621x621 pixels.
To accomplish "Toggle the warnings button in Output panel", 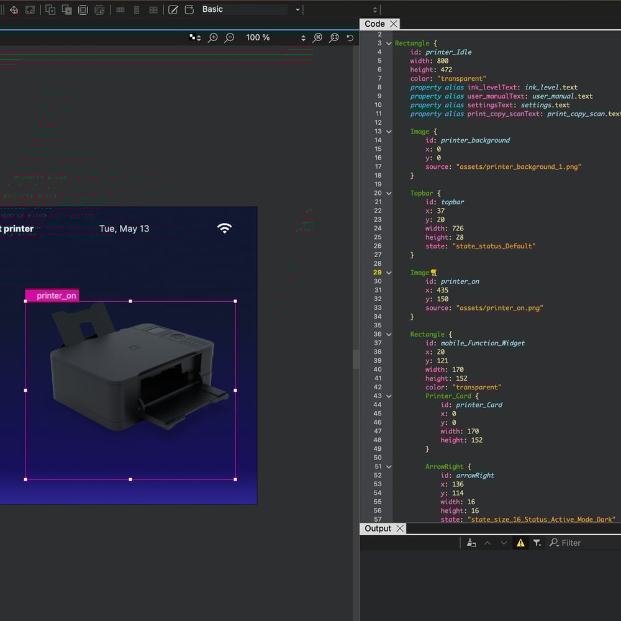I will coord(520,543).
